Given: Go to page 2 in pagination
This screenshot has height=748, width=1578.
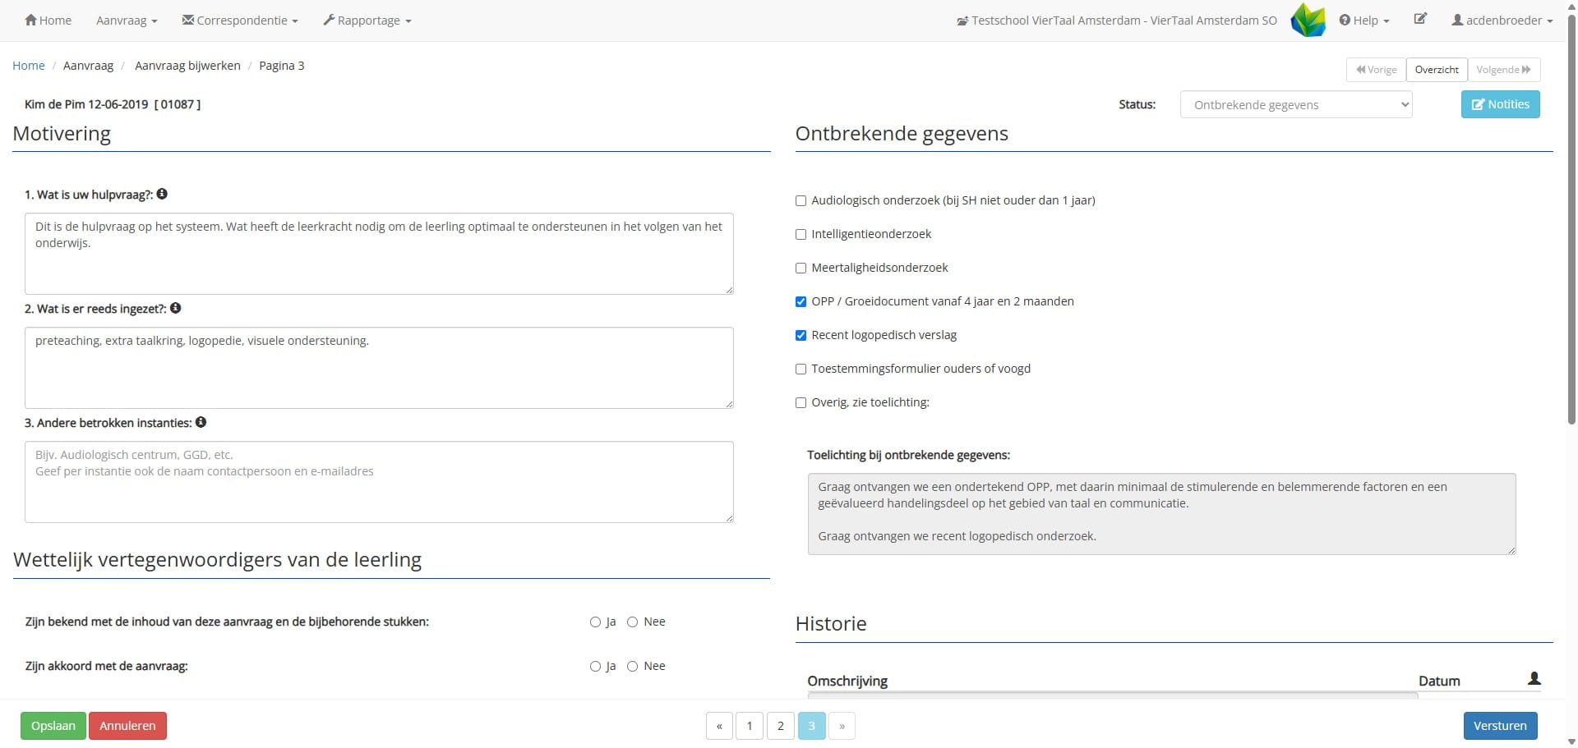Looking at the screenshot, I should point(781,726).
